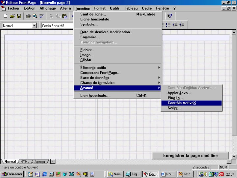Screen dimensions: 237x178
Task: Click the New page toolbar icon
Action: coord(6,16)
